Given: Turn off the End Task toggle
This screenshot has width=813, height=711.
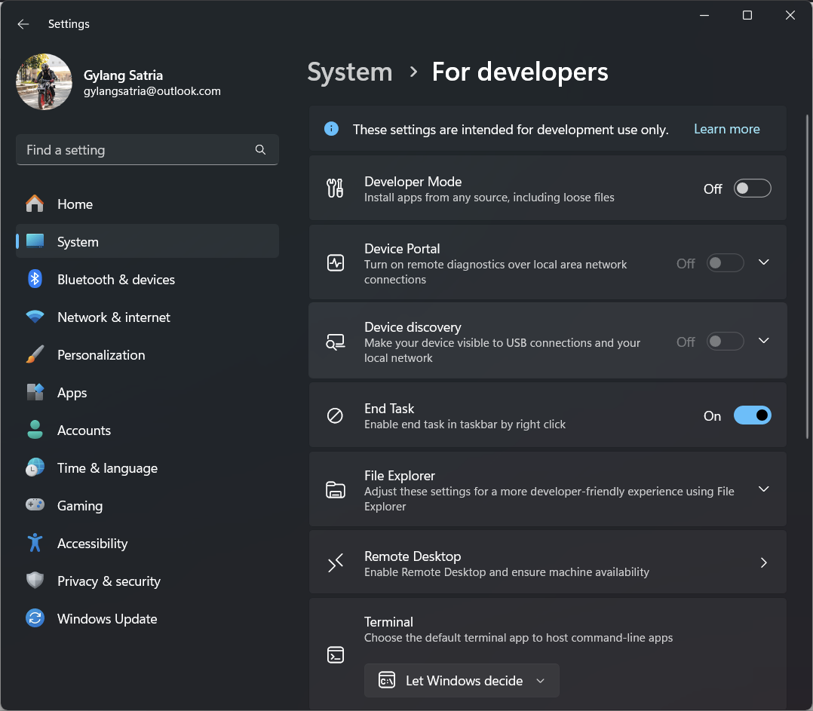Looking at the screenshot, I should click(752, 415).
